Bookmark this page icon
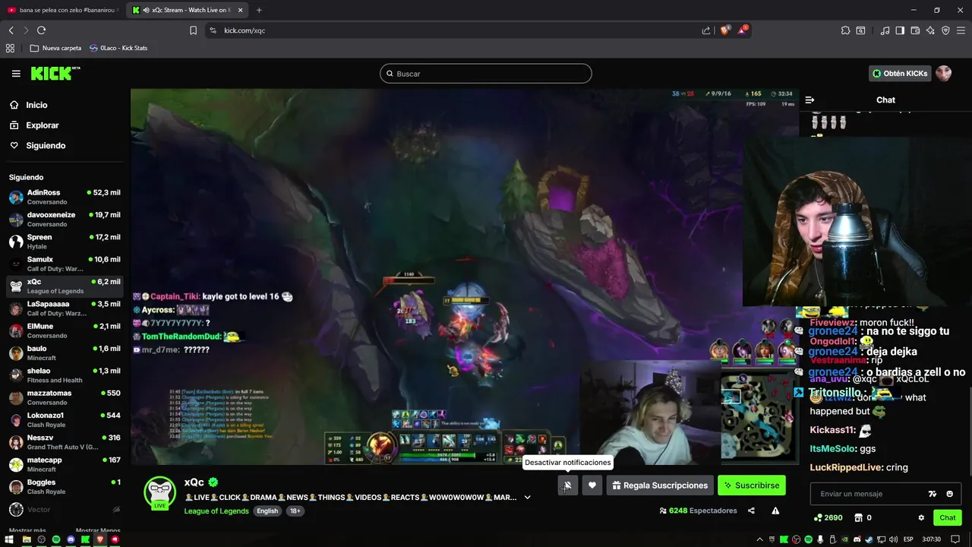 [x=193, y=30]
